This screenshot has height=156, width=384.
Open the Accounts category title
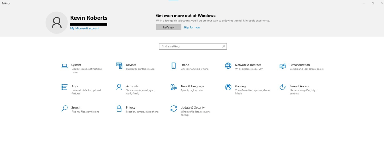(x=132, y=86)
